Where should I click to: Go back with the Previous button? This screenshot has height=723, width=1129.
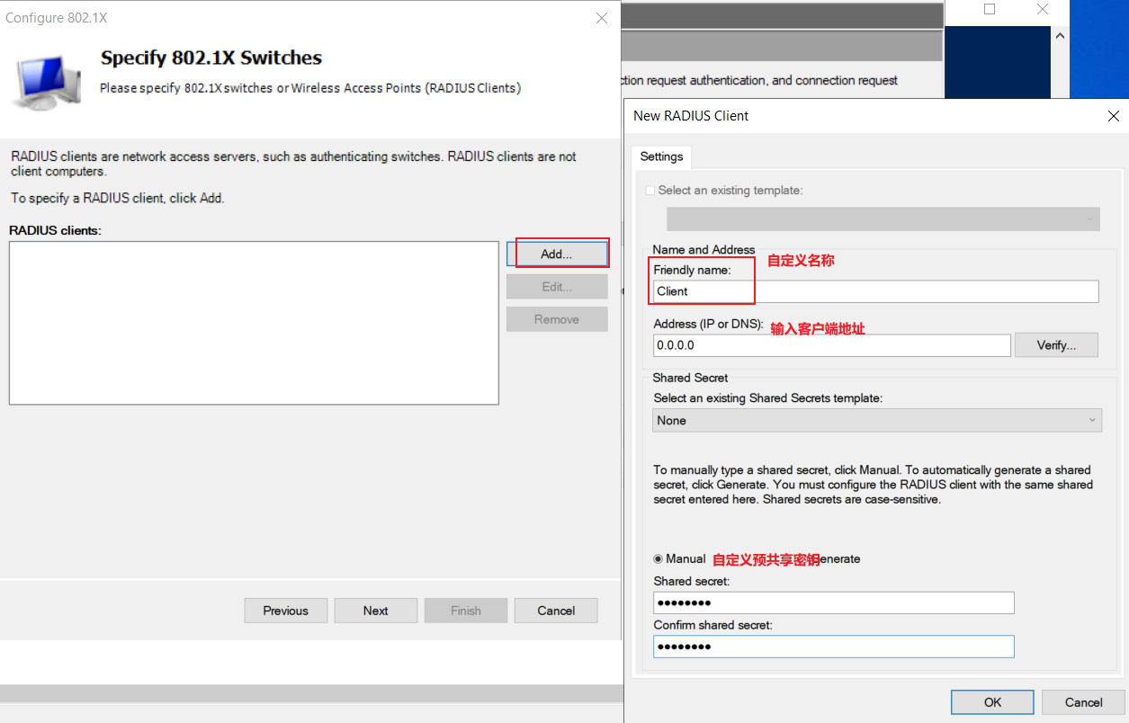(x=286, y=611)
